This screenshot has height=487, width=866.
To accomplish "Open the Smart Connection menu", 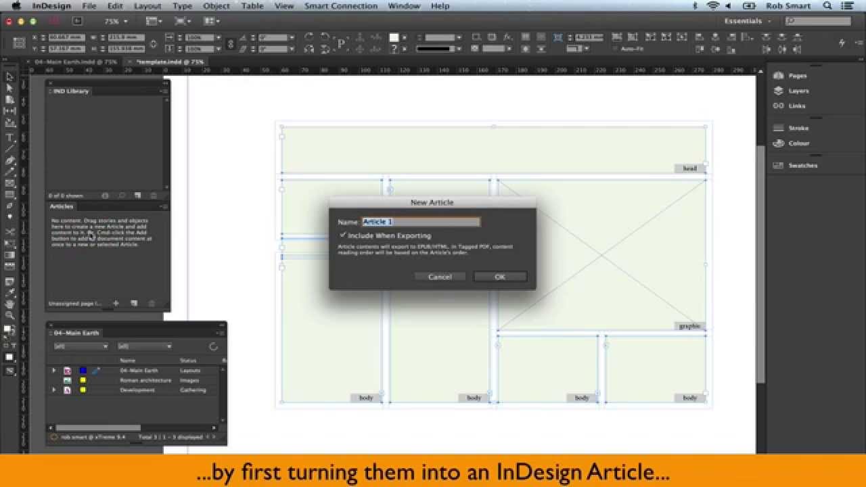I will click(x=340, y=5).
